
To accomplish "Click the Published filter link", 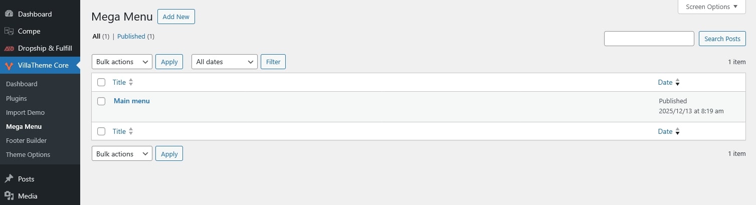I will [x=131, y=37].
